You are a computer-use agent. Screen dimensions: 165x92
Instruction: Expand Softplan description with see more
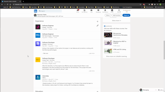click(92, 53)
